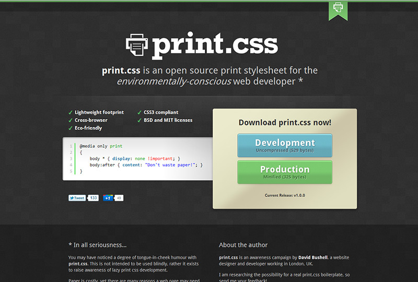This screenshot has height=282, width=418.
Task: Click the green ribbon printer icon
Action: click(x=338, y=10)
